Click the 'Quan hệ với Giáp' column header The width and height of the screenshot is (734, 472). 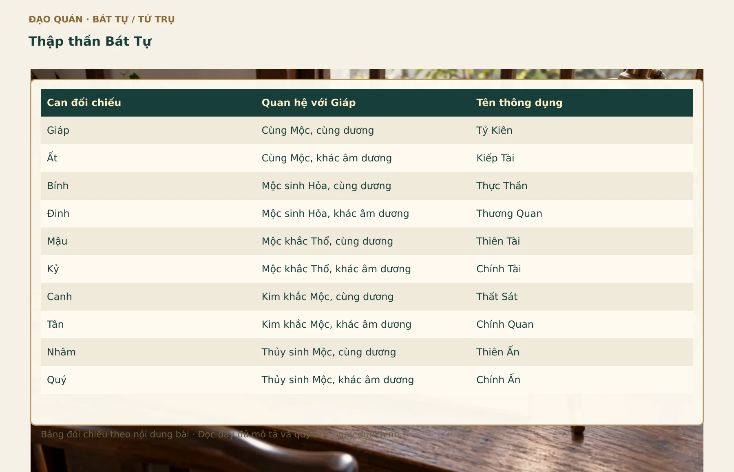(363, 103)
